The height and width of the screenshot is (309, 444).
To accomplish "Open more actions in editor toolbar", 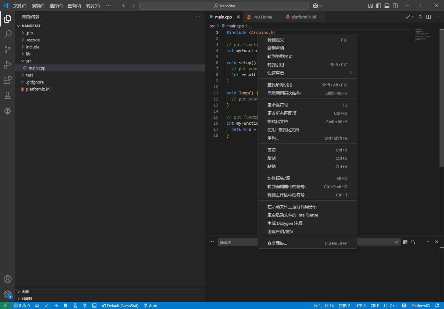I will [x=437, y=17].
